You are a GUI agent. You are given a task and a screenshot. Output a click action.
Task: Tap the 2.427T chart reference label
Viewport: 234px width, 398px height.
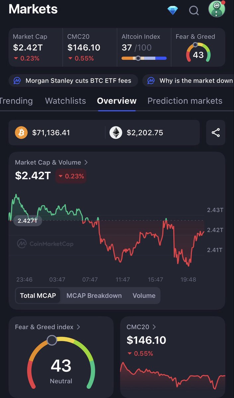(x=28, y=221)
